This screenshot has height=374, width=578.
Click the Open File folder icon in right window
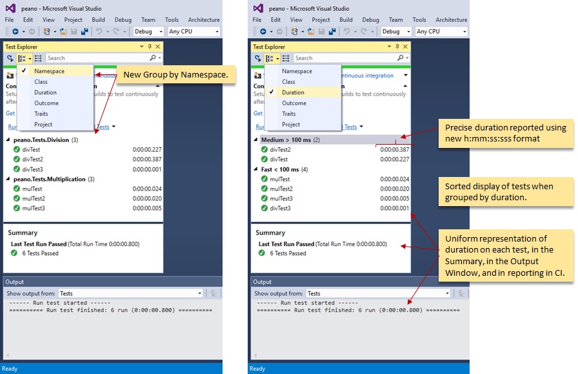tap(311, 32)
